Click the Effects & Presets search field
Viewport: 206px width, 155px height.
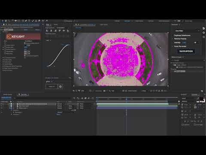[x=188, y=60]
